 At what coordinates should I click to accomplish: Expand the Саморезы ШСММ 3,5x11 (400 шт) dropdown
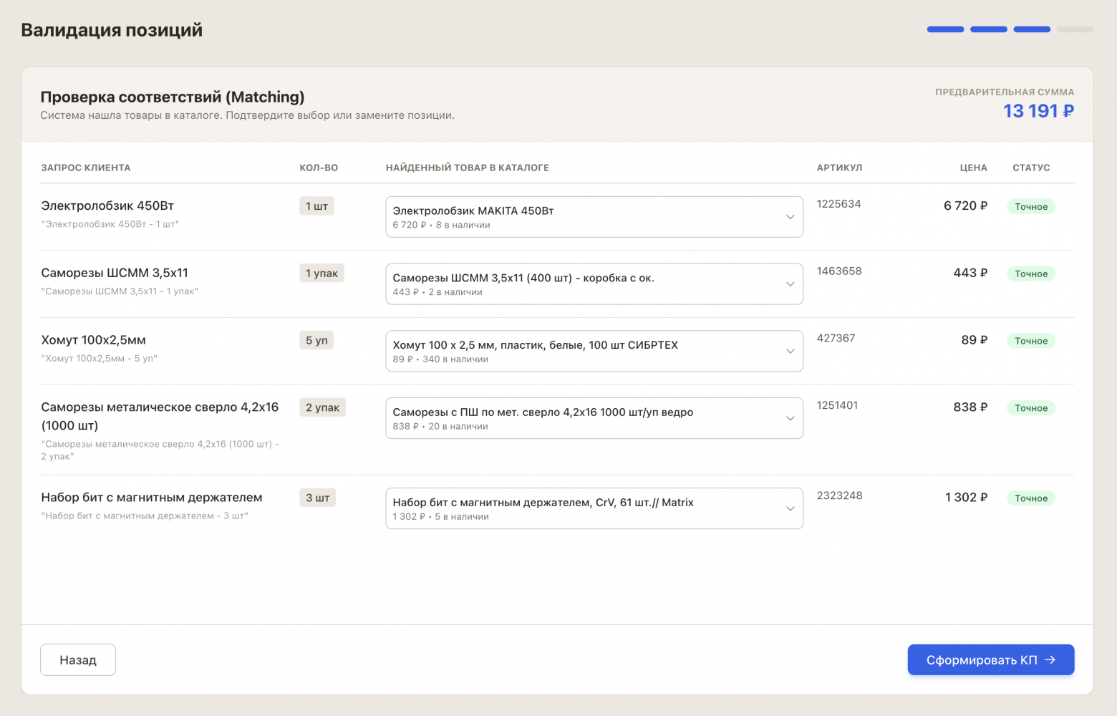(x=594, y=284)
